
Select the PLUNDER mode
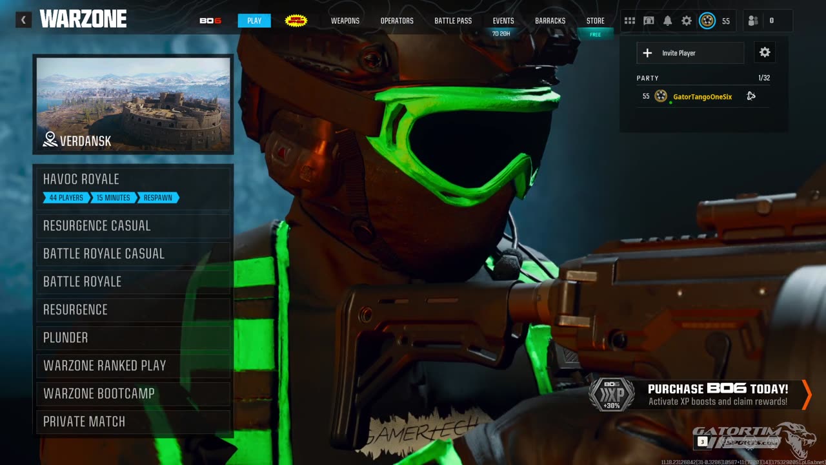click(133, 338)
